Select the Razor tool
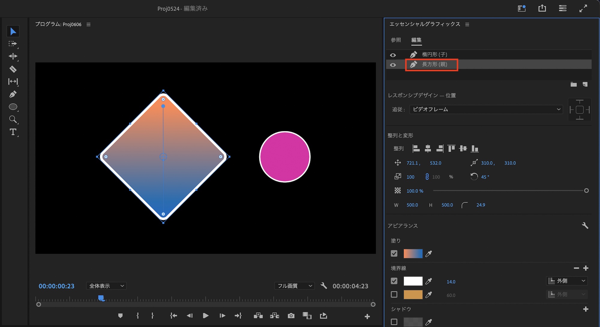The height and width of the screenshot is (327, 600). 13,69
